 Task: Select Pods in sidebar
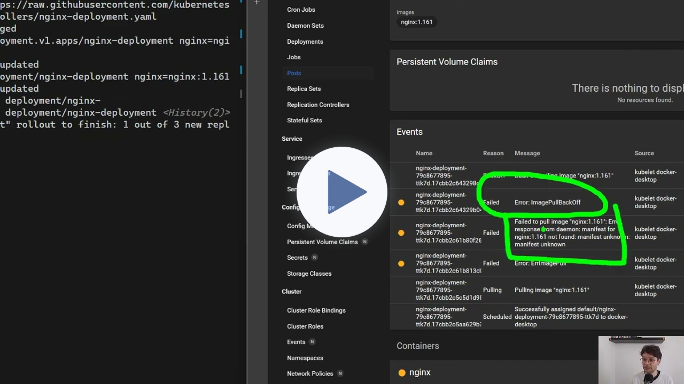click(x=294, y=73)
